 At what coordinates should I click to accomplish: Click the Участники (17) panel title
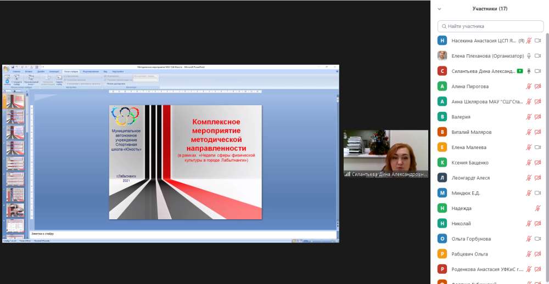coord(490,9)
